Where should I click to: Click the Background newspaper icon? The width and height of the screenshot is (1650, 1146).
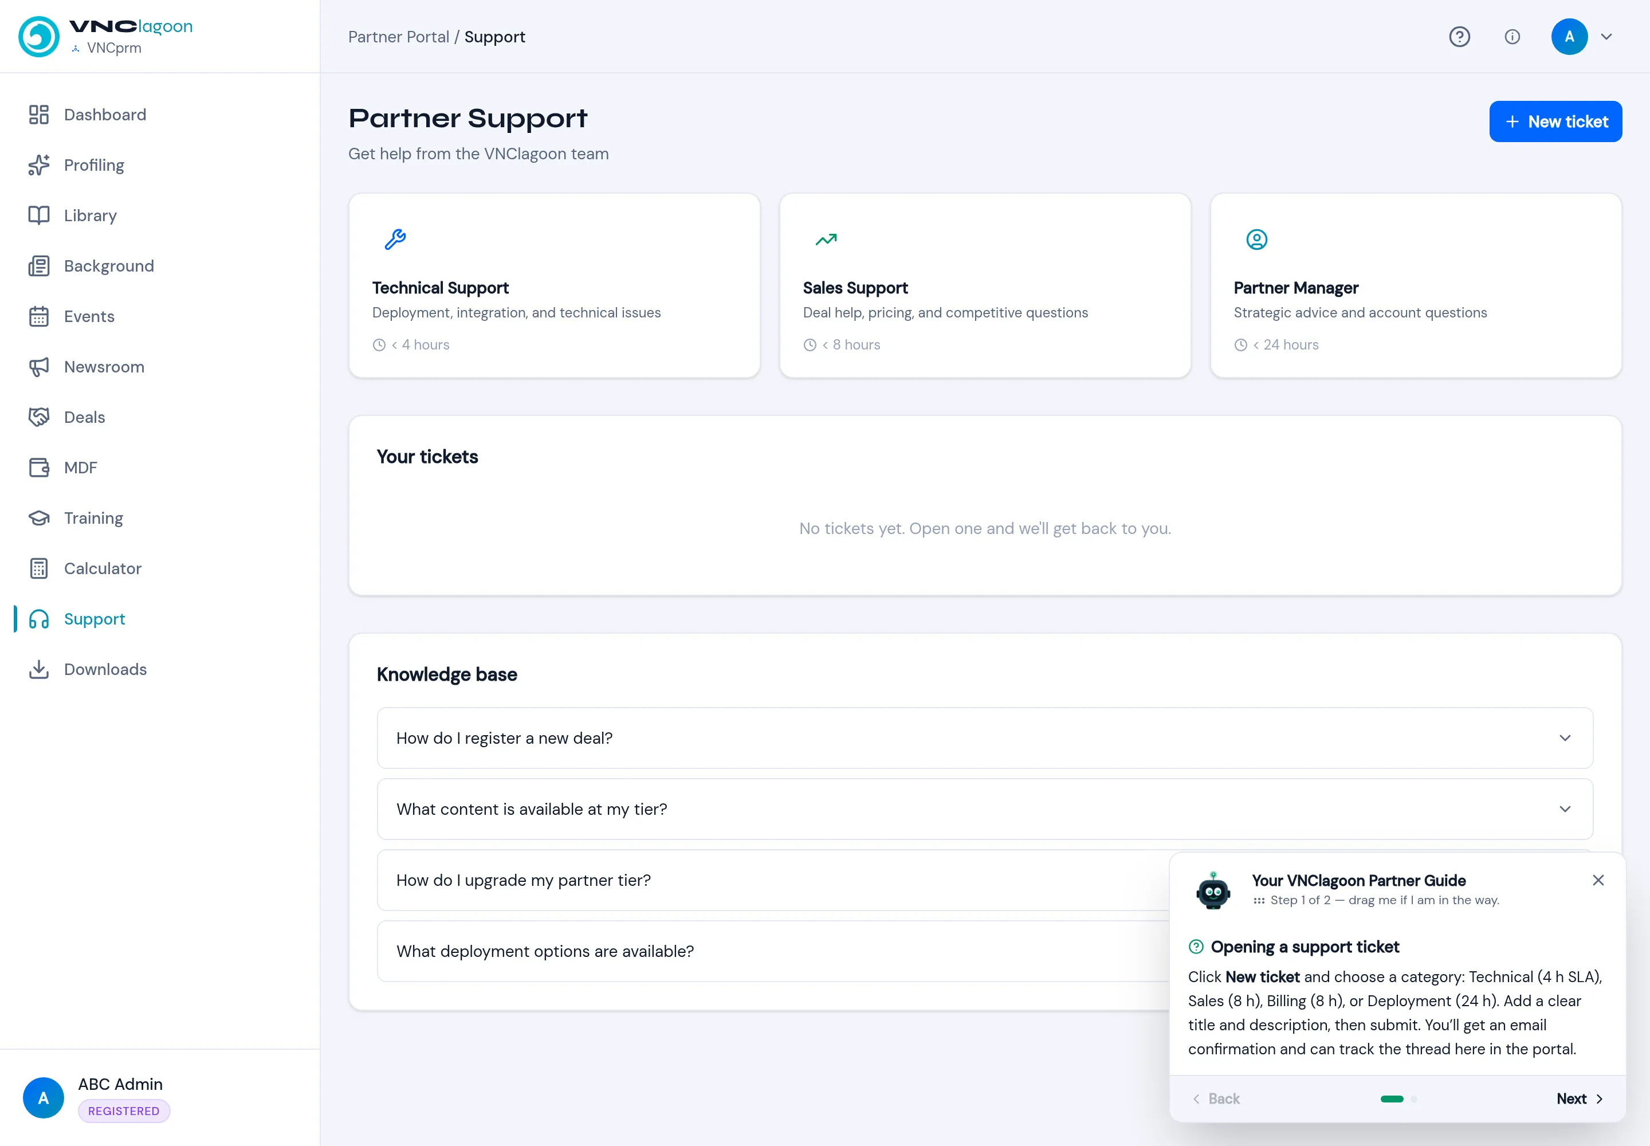coord(39,266)
